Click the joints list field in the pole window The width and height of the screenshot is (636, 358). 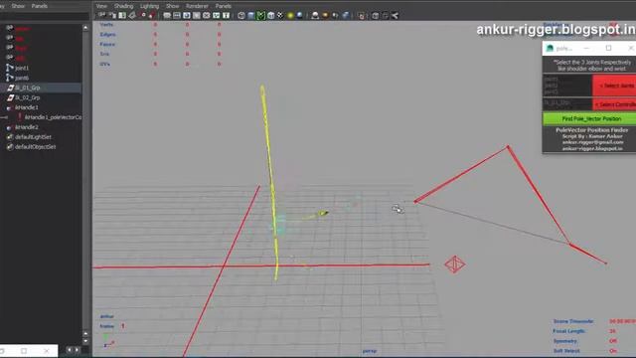(x=567, y=86)
